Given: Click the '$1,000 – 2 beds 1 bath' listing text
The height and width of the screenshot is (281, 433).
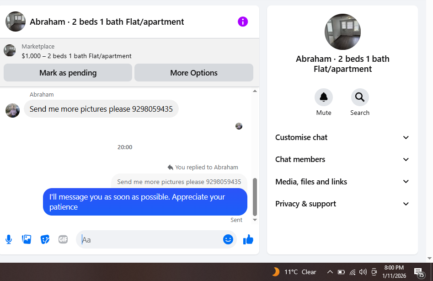Looking at the screenshot, I should pyautogui.click(x=76, y=56).
